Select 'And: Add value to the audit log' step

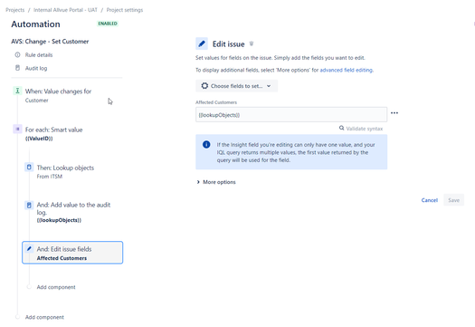click(x=73, y=208)
